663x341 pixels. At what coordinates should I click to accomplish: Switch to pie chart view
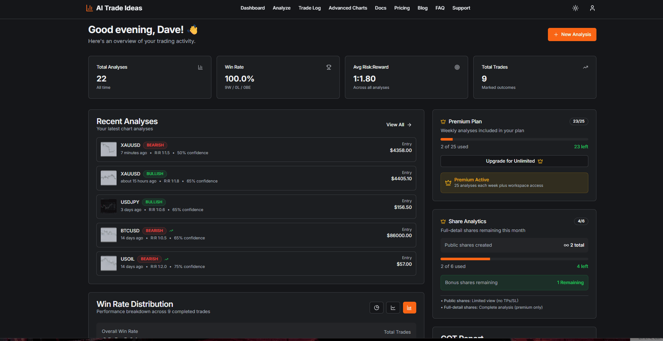click(376, 308)
